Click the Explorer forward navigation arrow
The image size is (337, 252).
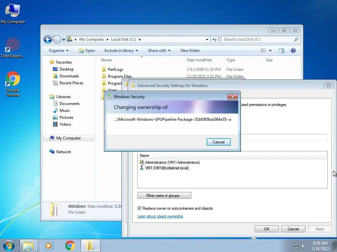point(57,39)
